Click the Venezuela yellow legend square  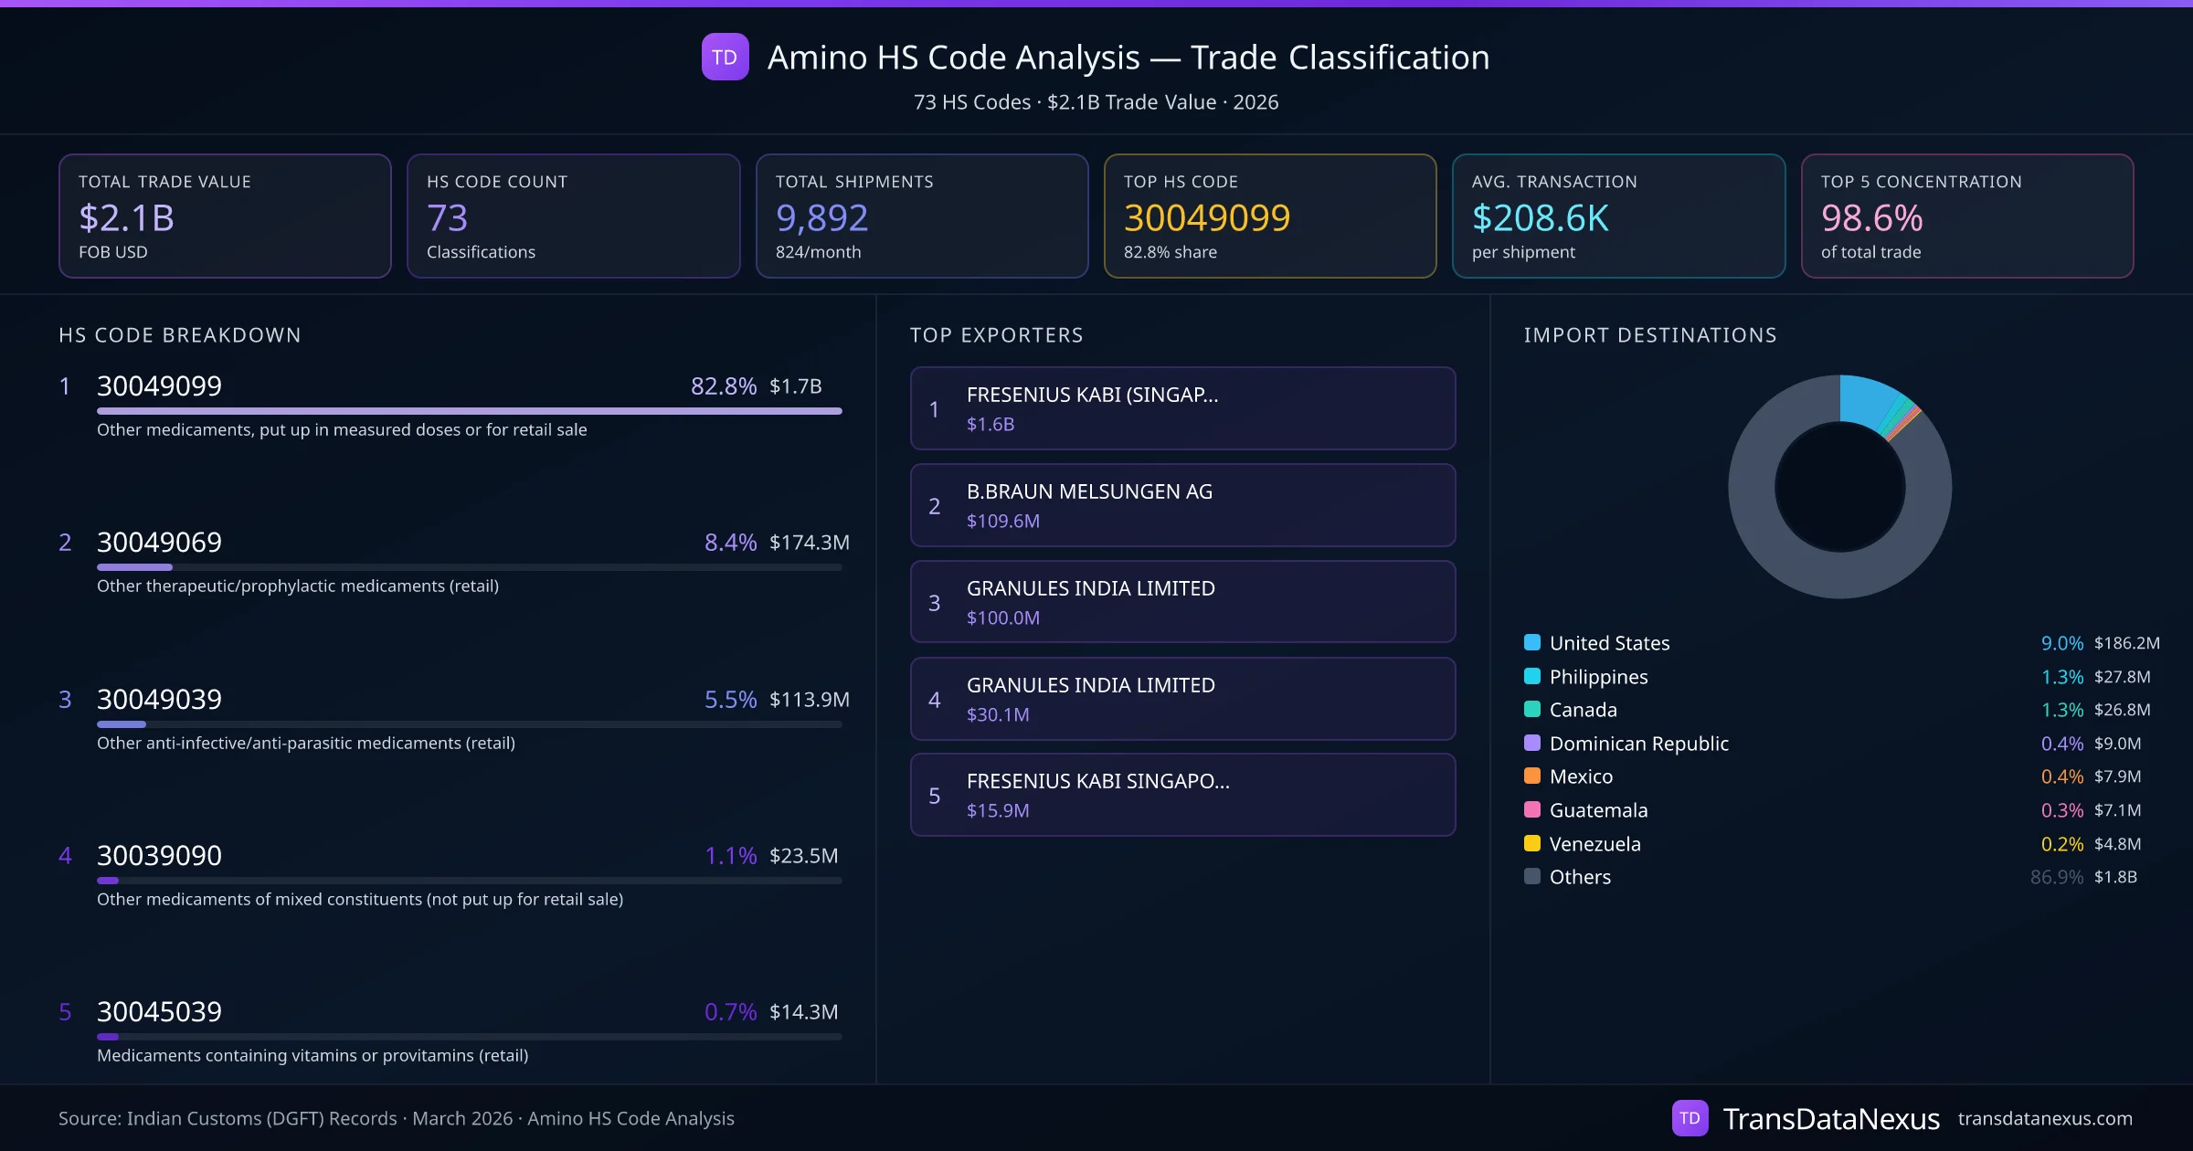click(1532, 843)
